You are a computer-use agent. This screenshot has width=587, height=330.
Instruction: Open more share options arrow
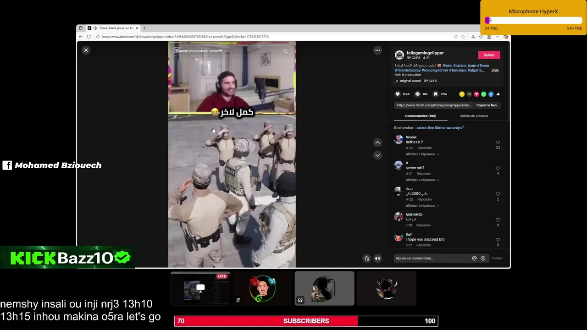[x=498, y=94]
